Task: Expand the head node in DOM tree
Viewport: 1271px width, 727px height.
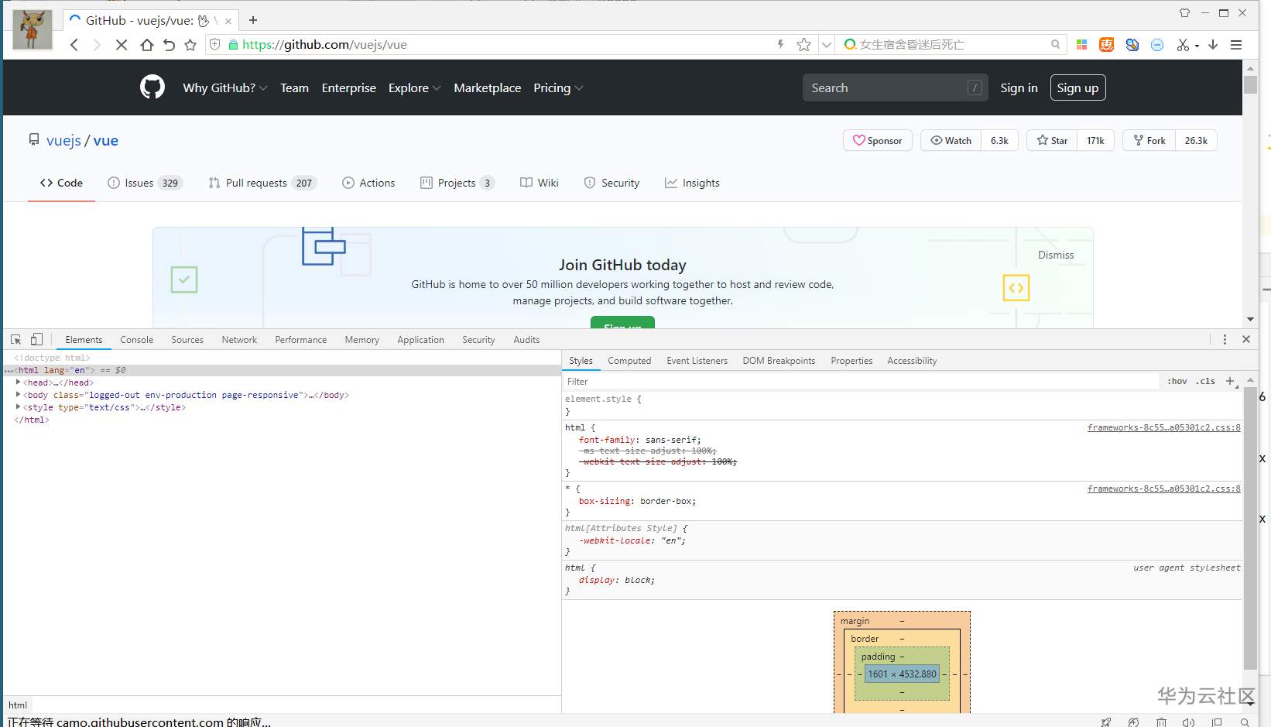Action: coord(18,382)
